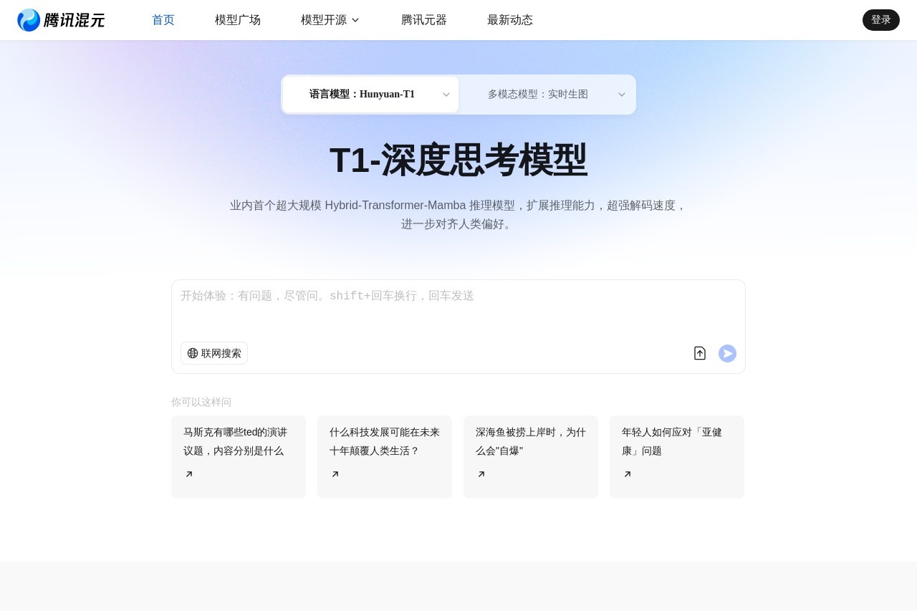Select the 首页 home link
The height and width of the screenshot is (611, 917).
click(163, 20)
